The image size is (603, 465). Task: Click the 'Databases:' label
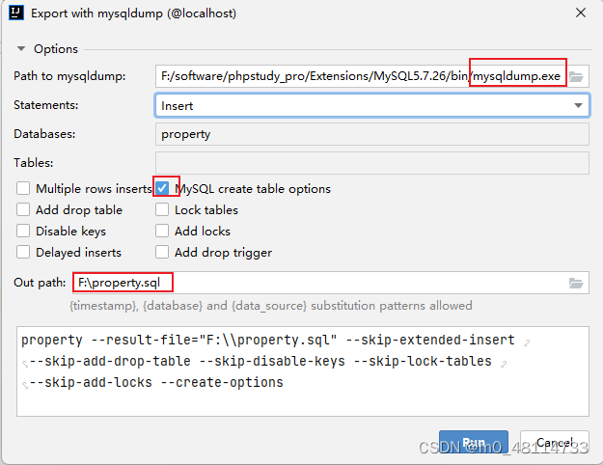44,134
